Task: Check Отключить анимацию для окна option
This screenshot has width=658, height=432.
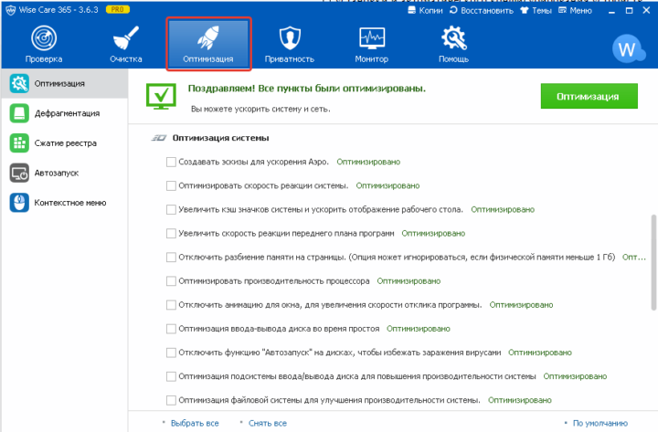Action: [x=171, y=305]
